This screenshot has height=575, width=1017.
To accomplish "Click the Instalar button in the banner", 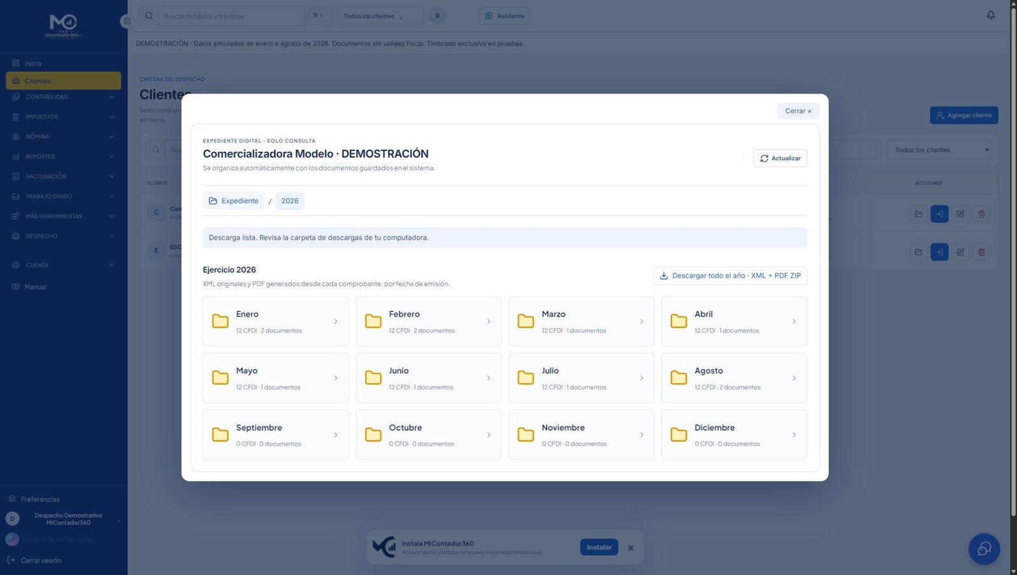I will 599,547.
